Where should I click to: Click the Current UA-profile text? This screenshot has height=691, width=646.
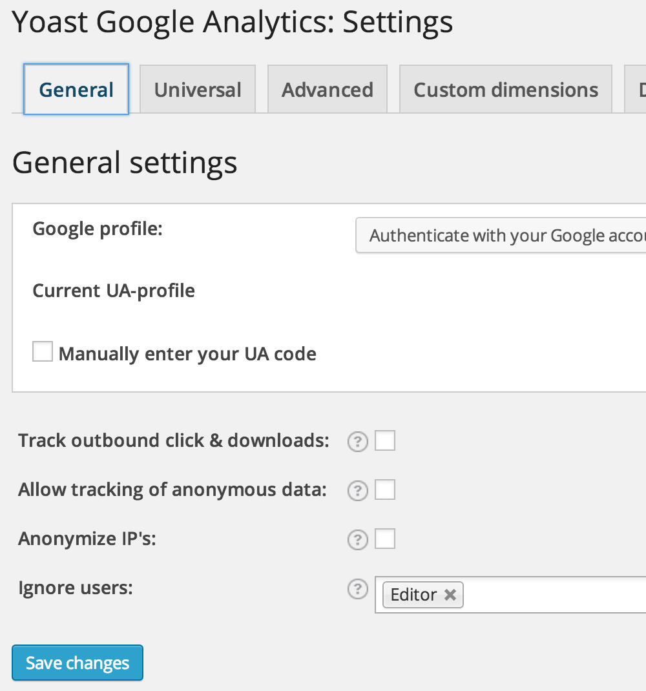(x=114, y=291)
